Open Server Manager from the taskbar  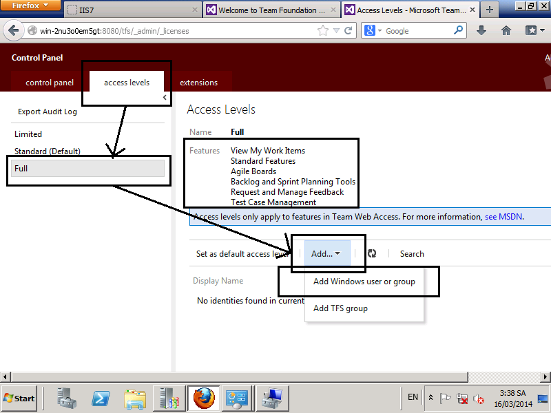point(66,399)
